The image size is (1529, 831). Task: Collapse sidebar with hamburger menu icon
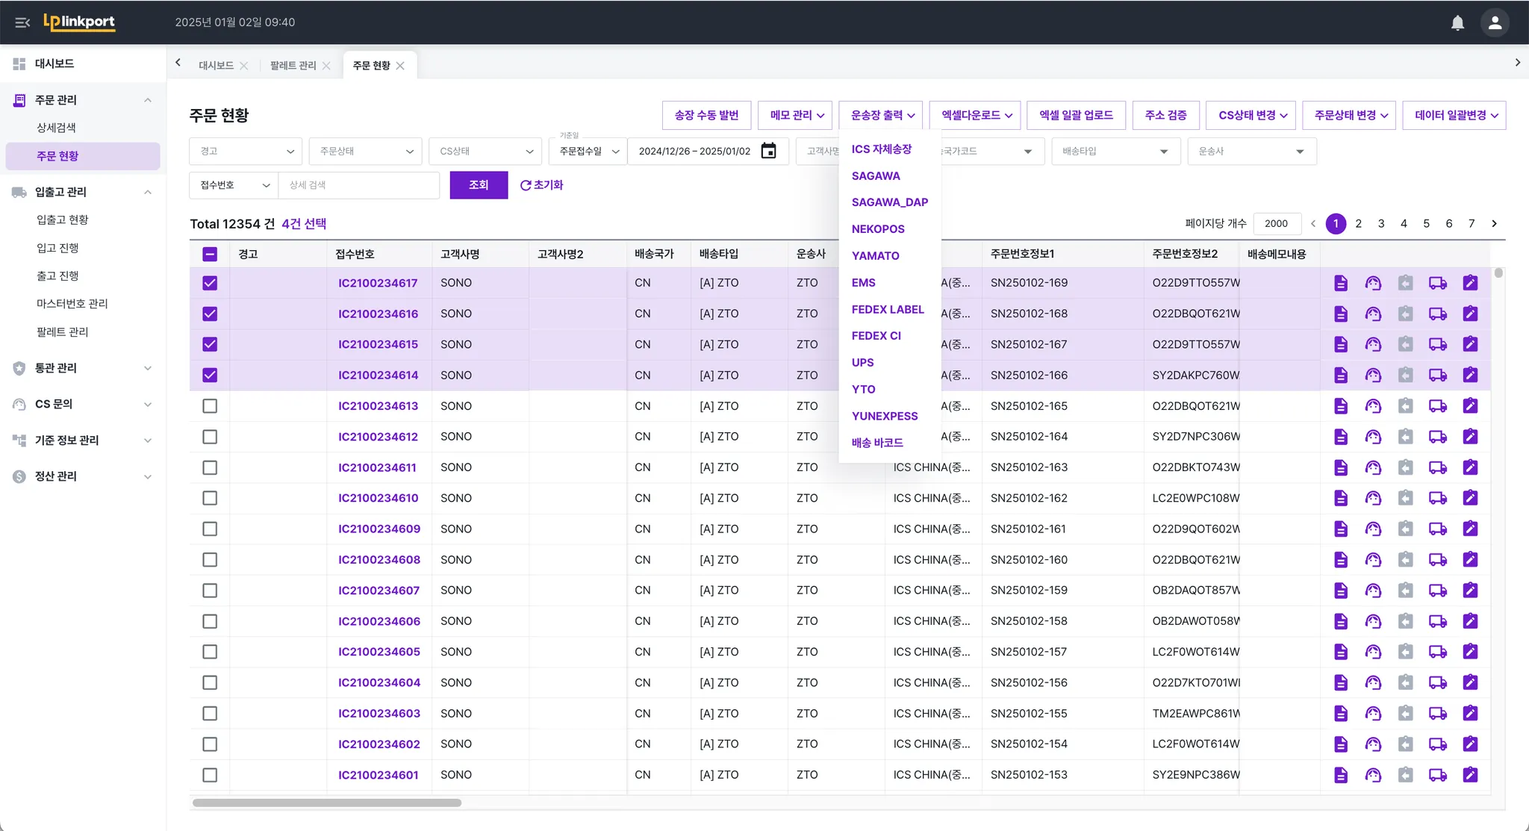tap(22, 22)
